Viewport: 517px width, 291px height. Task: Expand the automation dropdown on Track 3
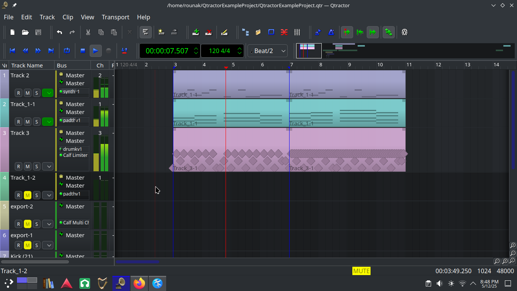pos(48,166)
